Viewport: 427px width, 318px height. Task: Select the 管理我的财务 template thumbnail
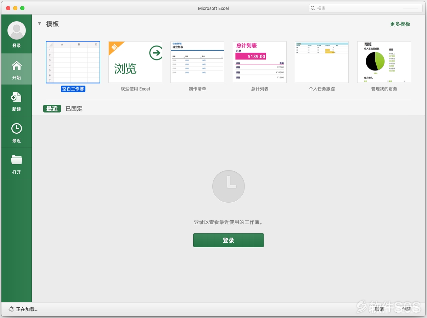(384, 62)
